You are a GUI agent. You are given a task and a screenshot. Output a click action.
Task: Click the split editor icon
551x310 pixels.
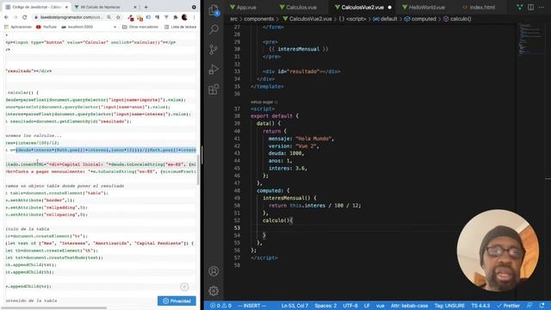click(530, 7)
